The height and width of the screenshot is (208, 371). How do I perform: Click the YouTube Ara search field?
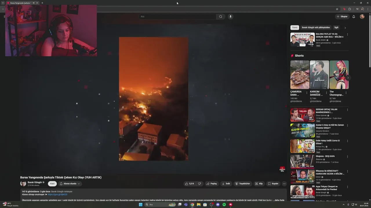177,16
